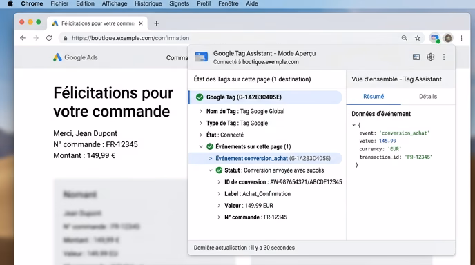Expand the État : Connecté row
Image resolution: width=475 pixels, height=265 pixels.
[x=200, y=135]
